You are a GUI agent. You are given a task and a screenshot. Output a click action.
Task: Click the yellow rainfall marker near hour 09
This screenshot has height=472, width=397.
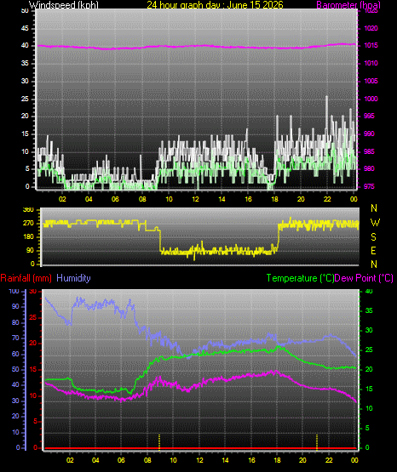click(159, 441)
